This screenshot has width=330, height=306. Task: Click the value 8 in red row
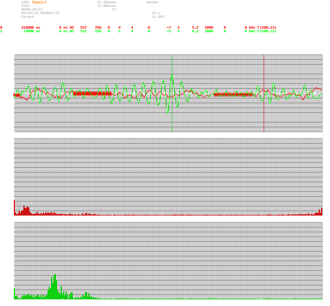click(108, 28)
